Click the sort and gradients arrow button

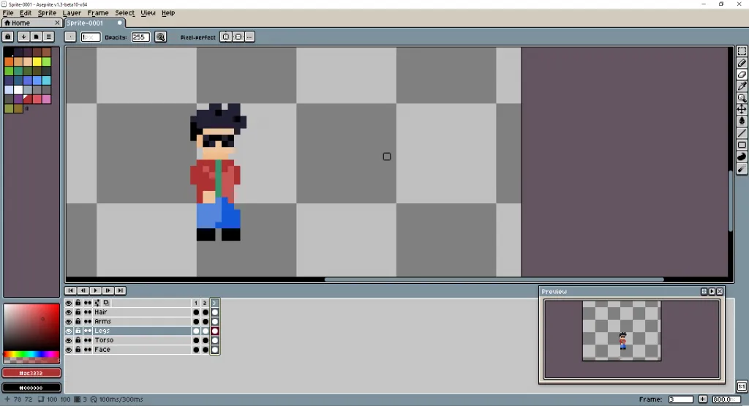(x=23, y=37)
